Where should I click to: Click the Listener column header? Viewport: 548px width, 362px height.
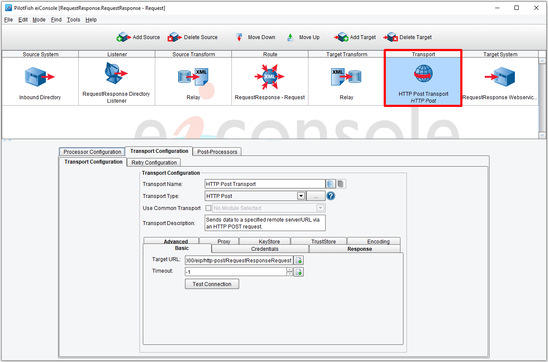tap(117, 54)
